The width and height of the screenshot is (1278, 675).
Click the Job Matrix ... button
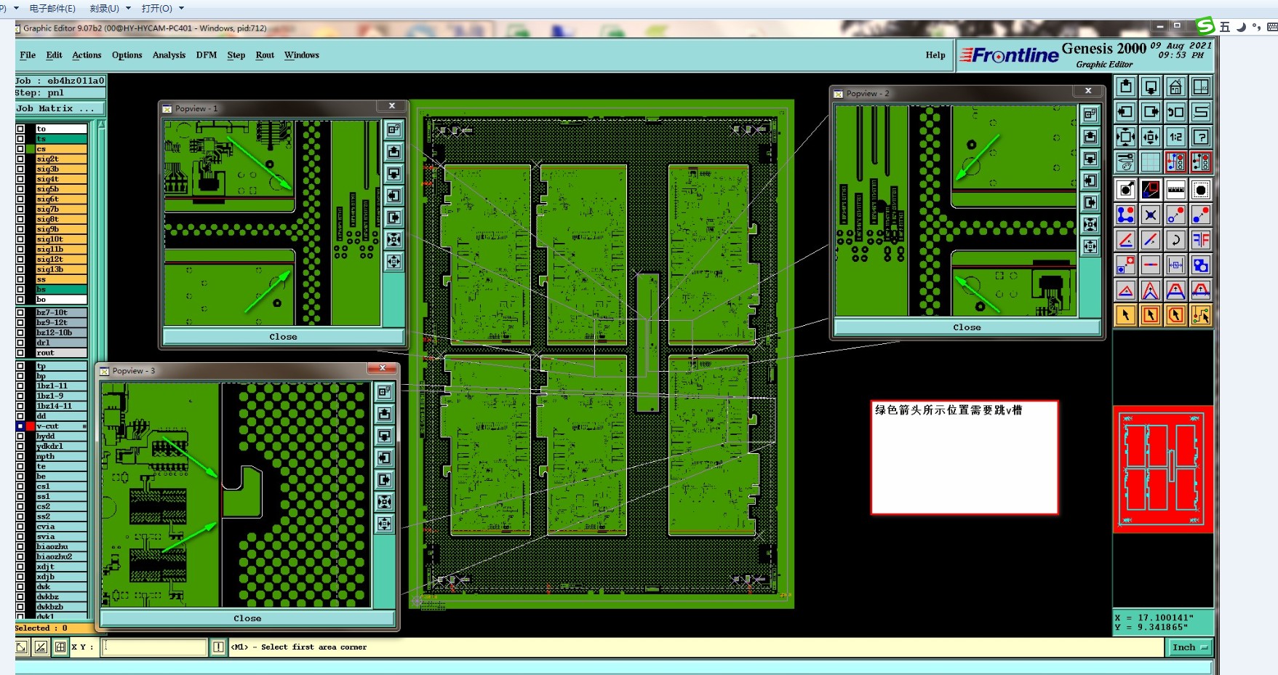coord(60,108)
